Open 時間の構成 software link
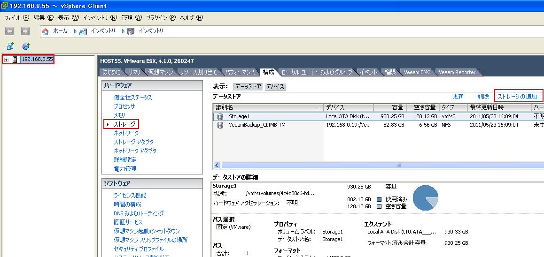Viewport: 544px width, 257px height. point(127,204)
